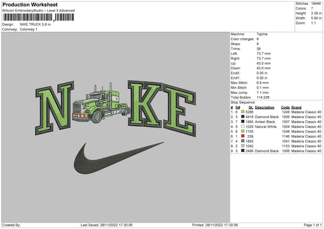Click code '1146' in stop 6 row
Screen dimensions: 324x229
[x=286, y=137]
